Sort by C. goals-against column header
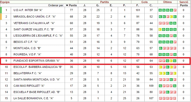Viewport: 191px width, 102px height. point(151,5)
